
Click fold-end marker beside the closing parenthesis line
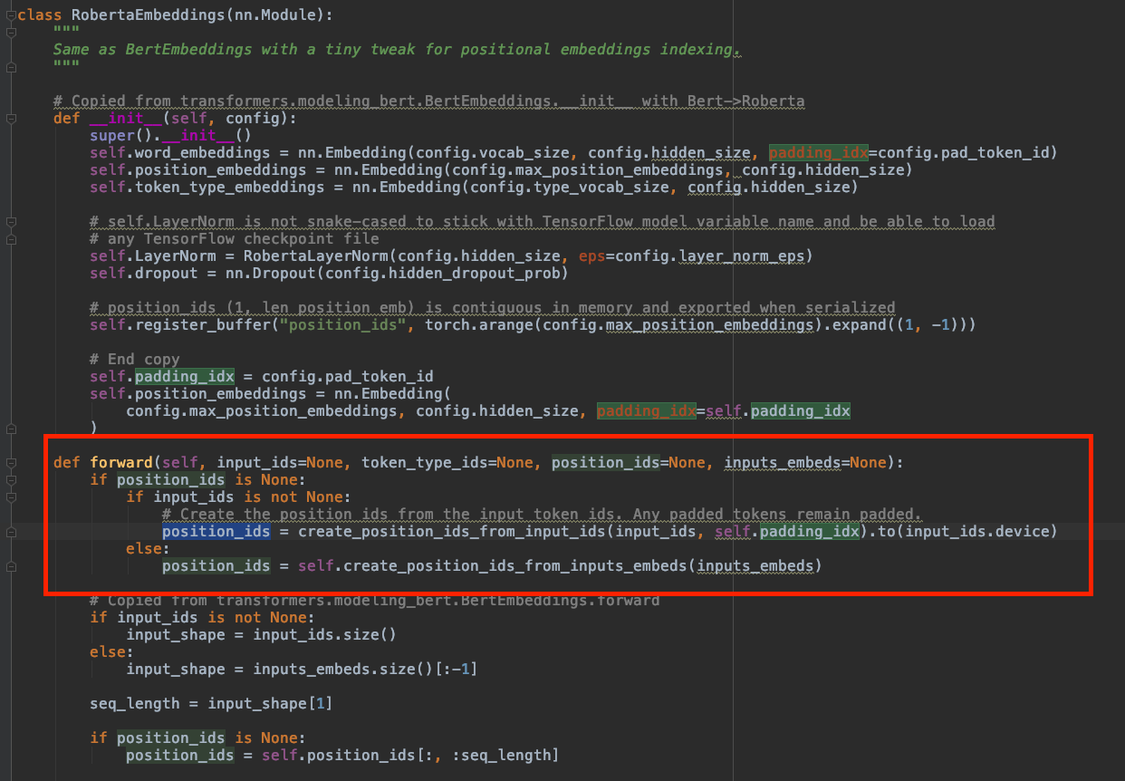11,428
